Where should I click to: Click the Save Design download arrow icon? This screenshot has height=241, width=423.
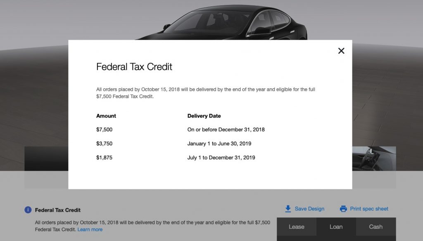(x=288, y=209)
